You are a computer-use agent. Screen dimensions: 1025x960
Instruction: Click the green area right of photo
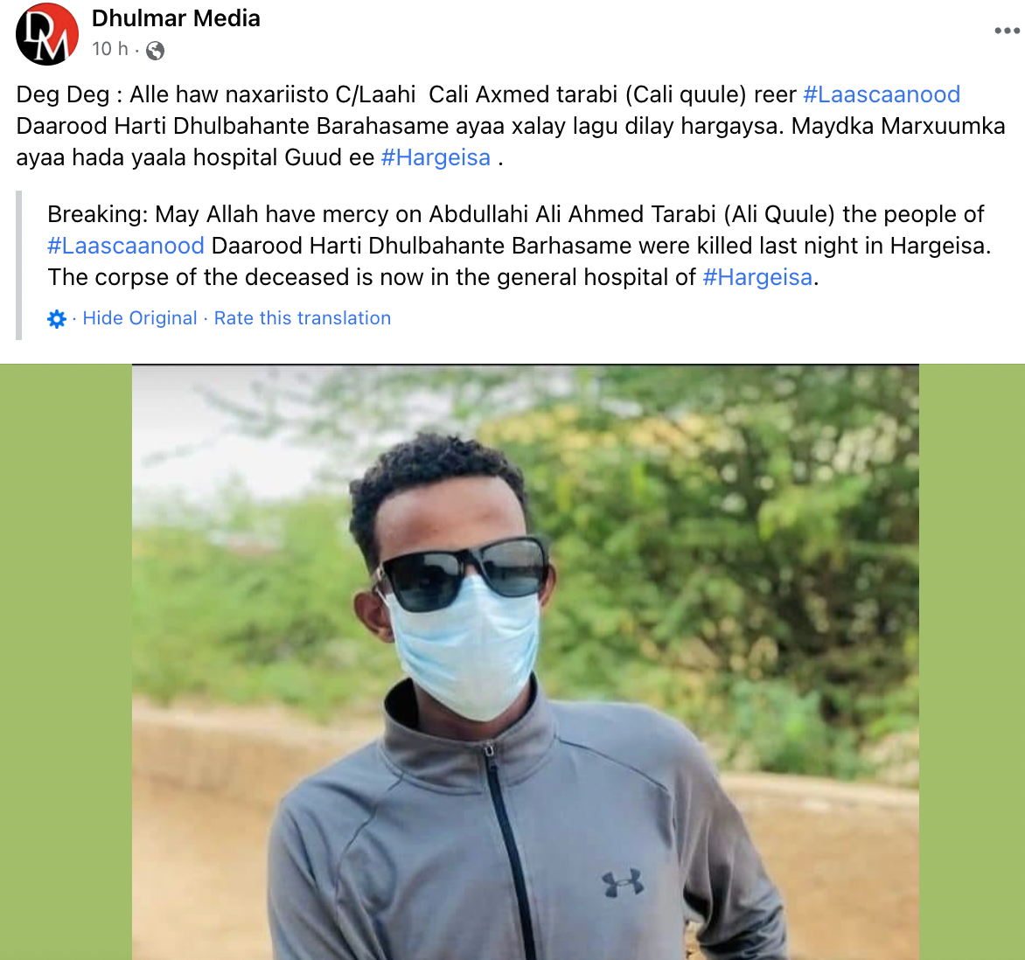[x=972, y=662]
